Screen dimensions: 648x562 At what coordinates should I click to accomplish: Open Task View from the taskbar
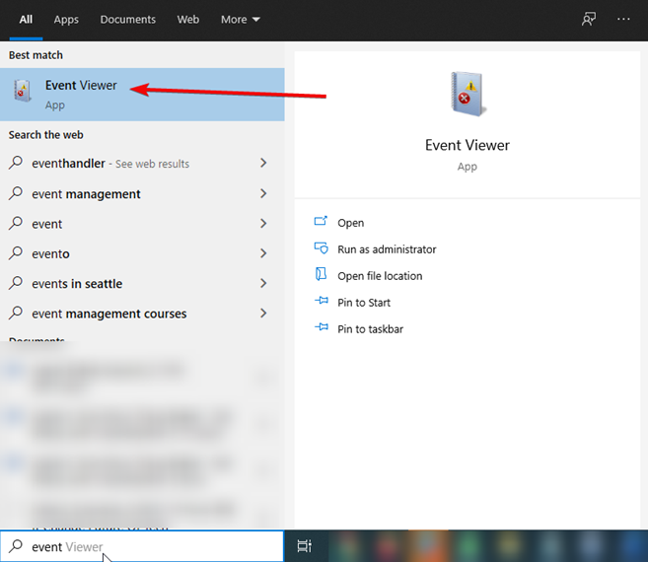coord(305,546)
